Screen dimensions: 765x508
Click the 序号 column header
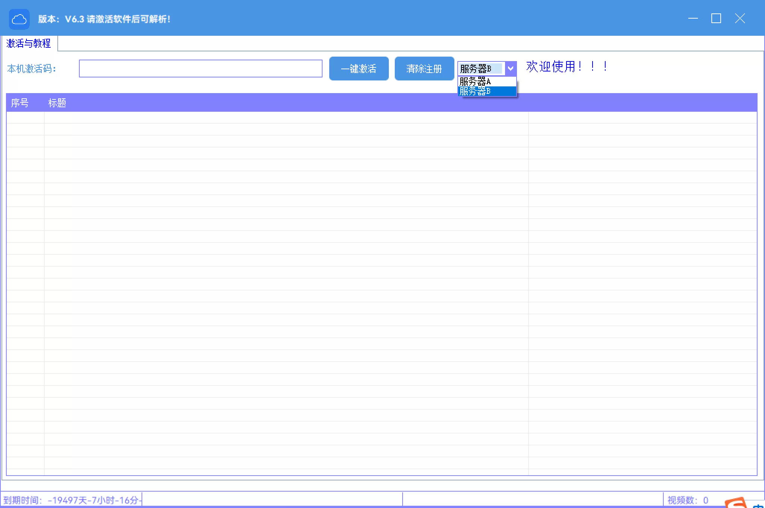[20, 103]
